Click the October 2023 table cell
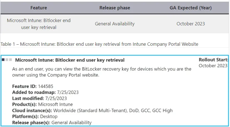 pos(190,24)
